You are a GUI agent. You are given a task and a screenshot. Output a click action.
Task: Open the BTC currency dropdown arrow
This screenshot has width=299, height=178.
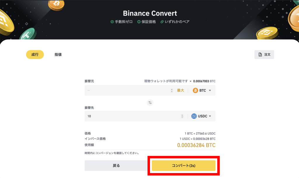tap(210, 90)
